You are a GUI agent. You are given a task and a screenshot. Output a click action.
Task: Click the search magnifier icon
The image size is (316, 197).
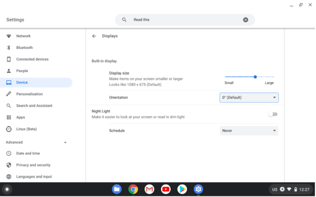(x=124, y=20)
